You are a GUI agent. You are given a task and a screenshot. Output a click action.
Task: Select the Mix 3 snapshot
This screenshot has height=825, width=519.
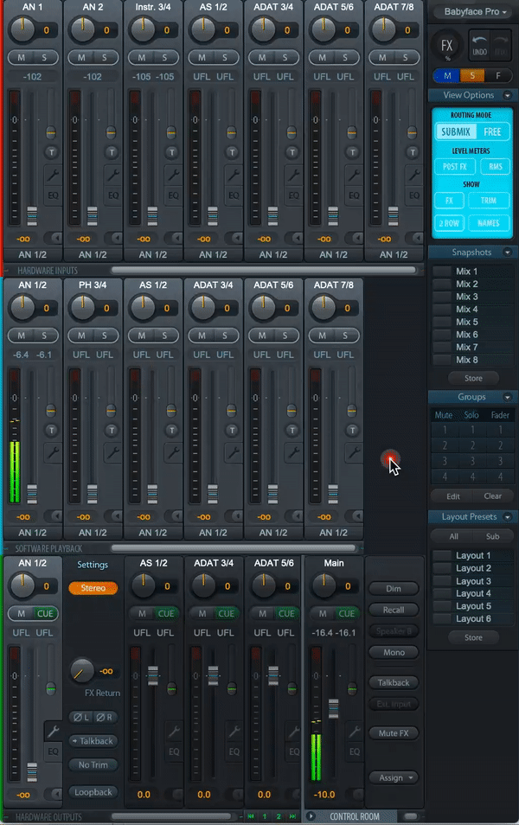coord(467,297)
